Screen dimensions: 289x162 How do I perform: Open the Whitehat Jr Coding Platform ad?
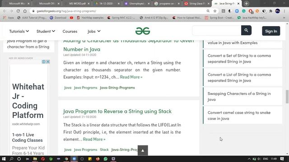(28, 101)
